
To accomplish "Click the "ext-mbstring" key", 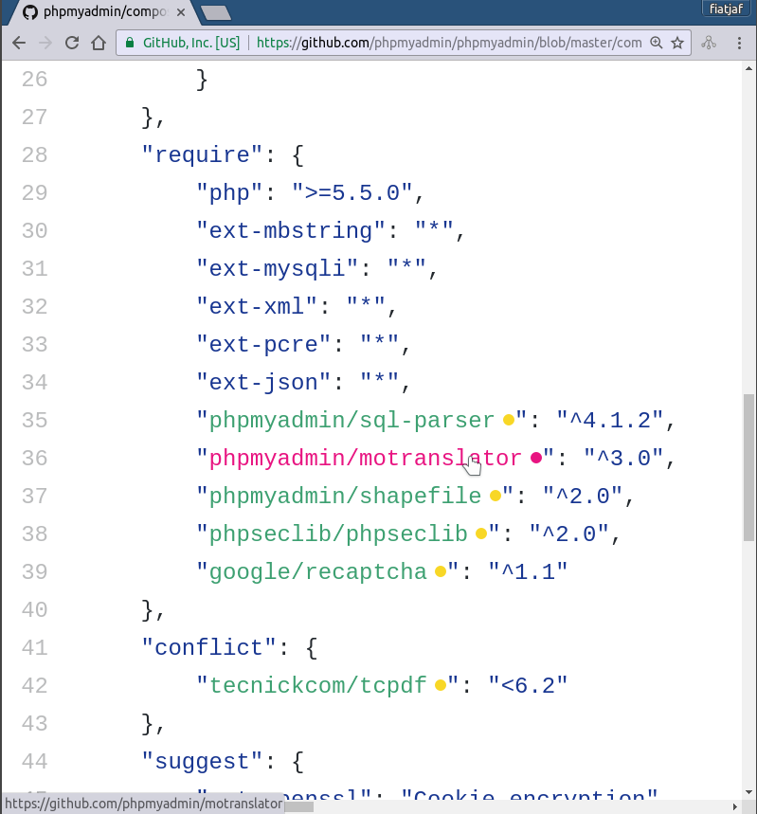I will (x=290, y=231).
